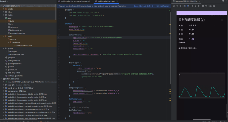Click the compileSdk setting line

pos(77,29)
